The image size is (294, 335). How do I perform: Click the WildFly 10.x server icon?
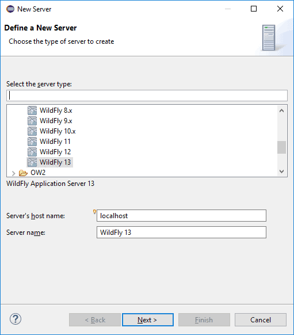point(32,131)
